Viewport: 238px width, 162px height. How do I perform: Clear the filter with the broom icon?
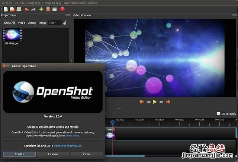click(x=65, y=23)
